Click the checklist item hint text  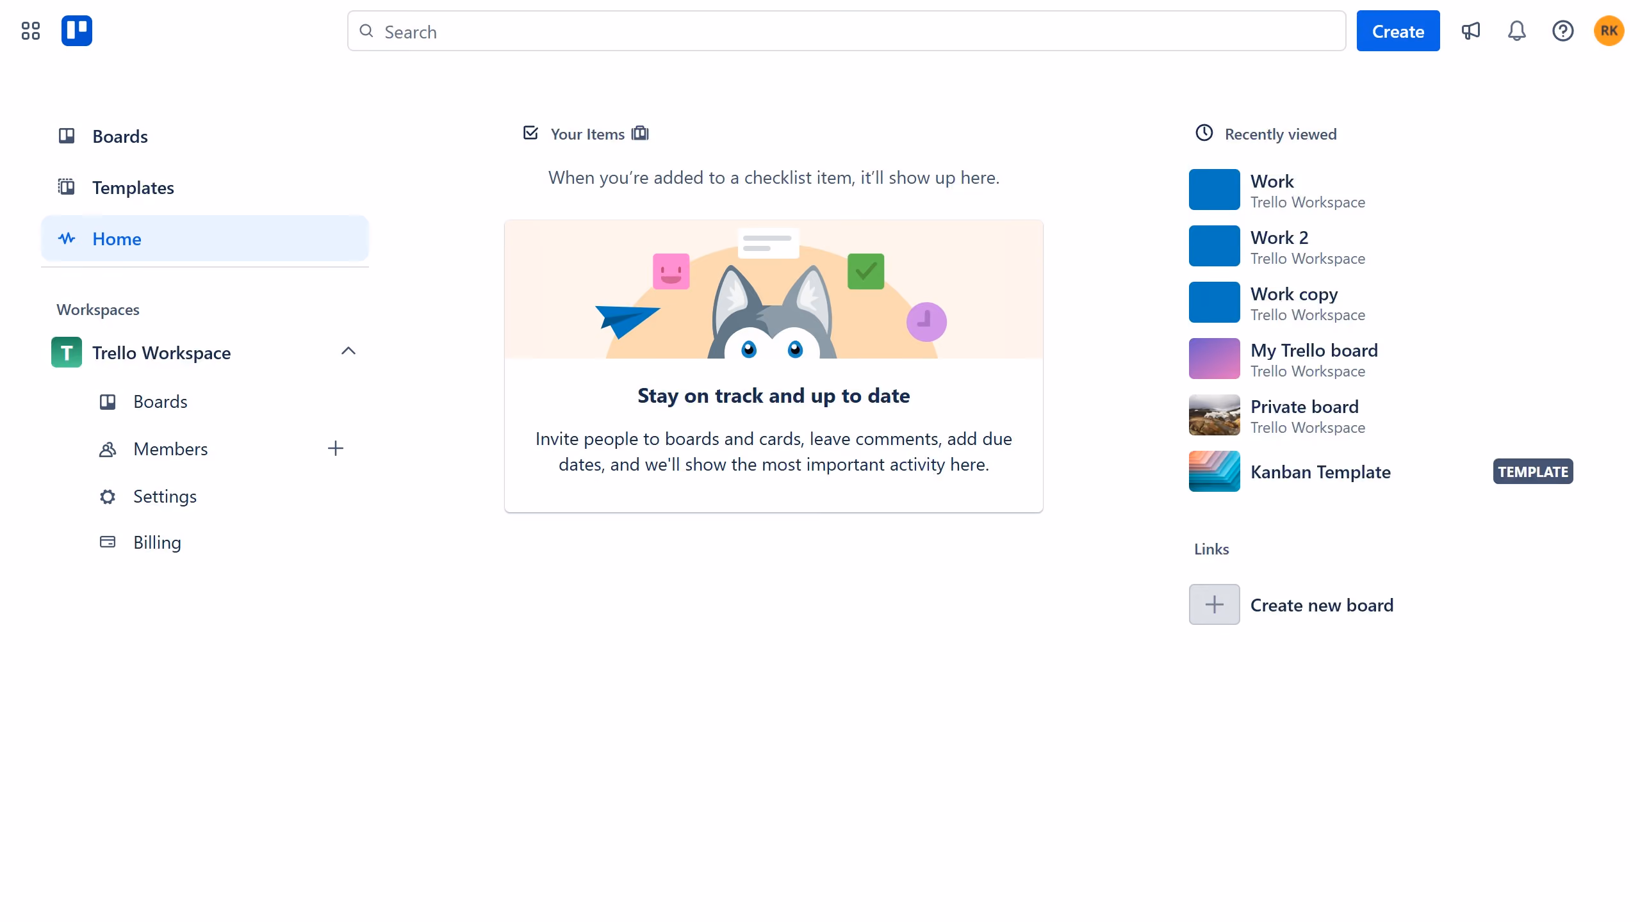[774, 177]
